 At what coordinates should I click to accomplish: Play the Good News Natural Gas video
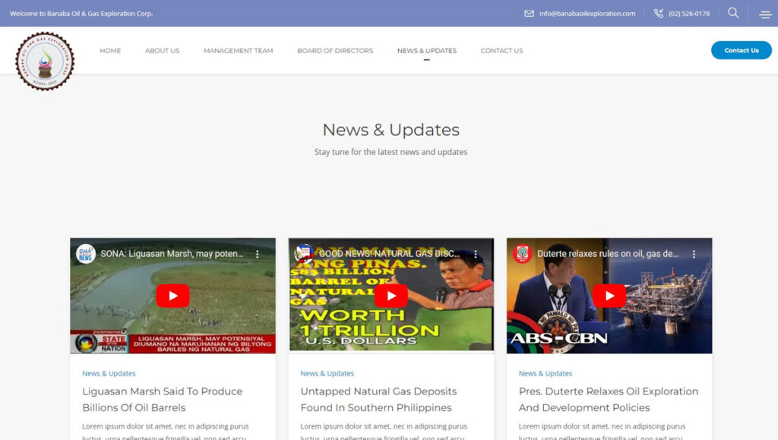391,296
